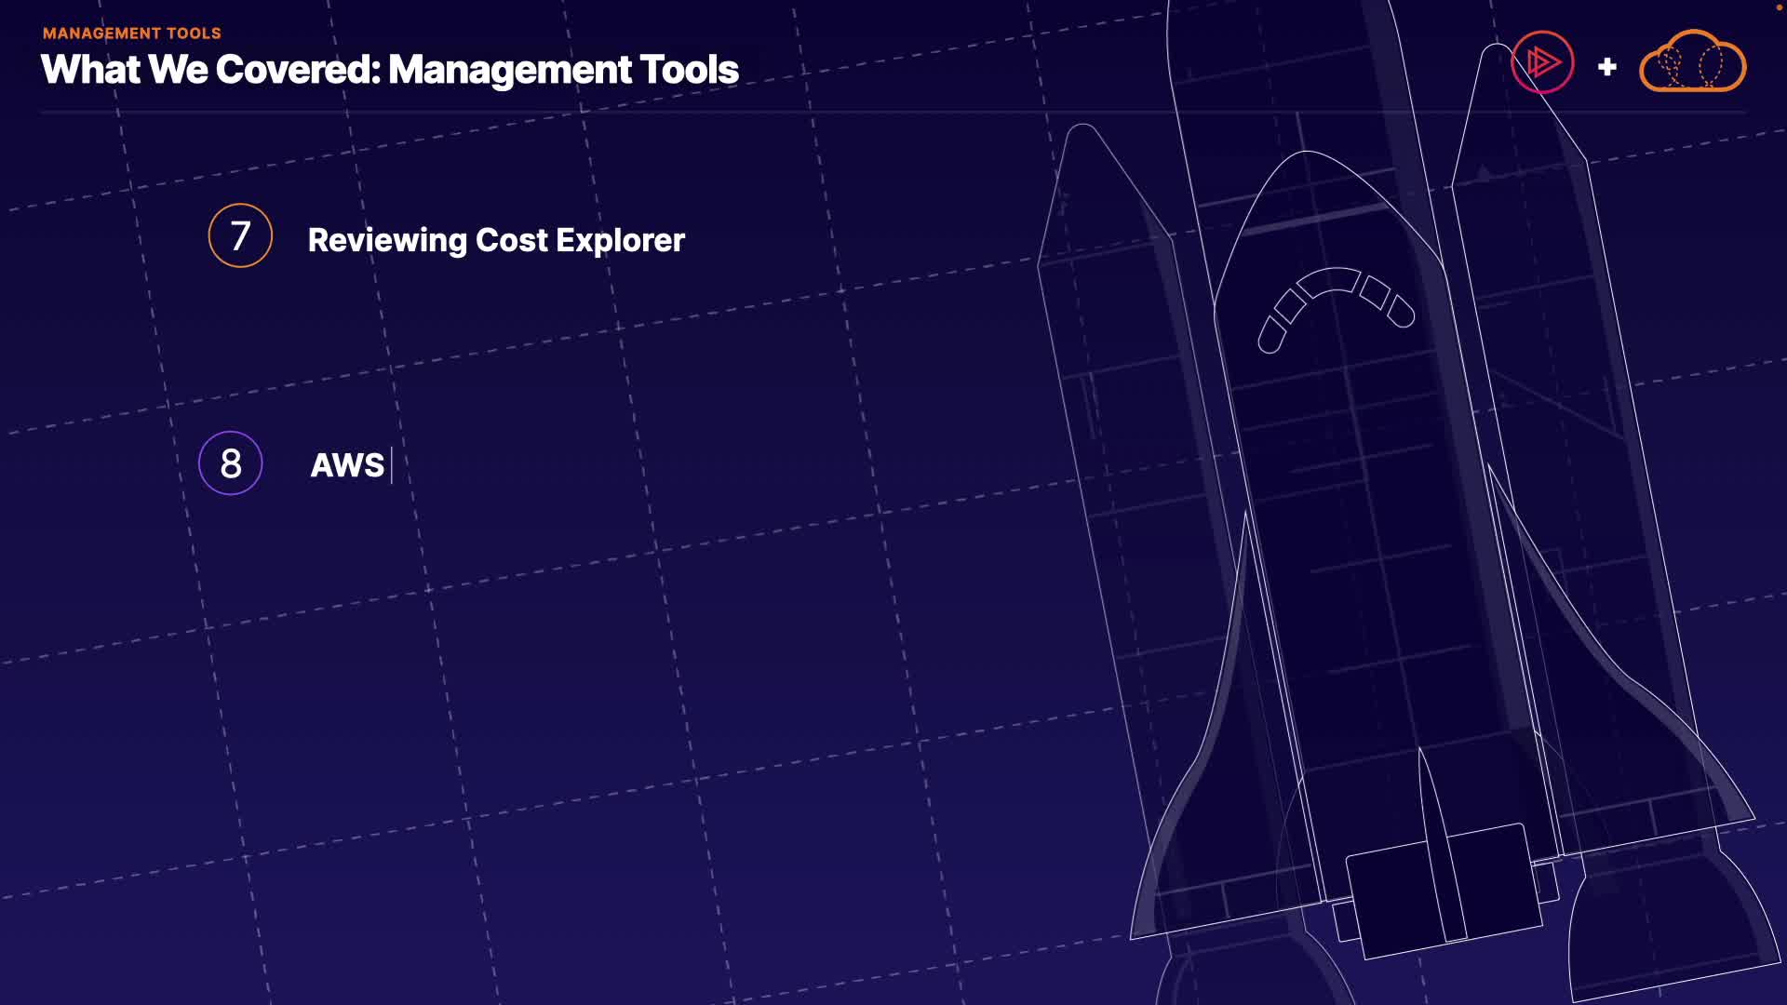Image resolution: width=1787 pixels, height=1005 pixels.
Task: Click the orange 'MANAGEMENT TOOLS' section label
Action: pos(131,33)
